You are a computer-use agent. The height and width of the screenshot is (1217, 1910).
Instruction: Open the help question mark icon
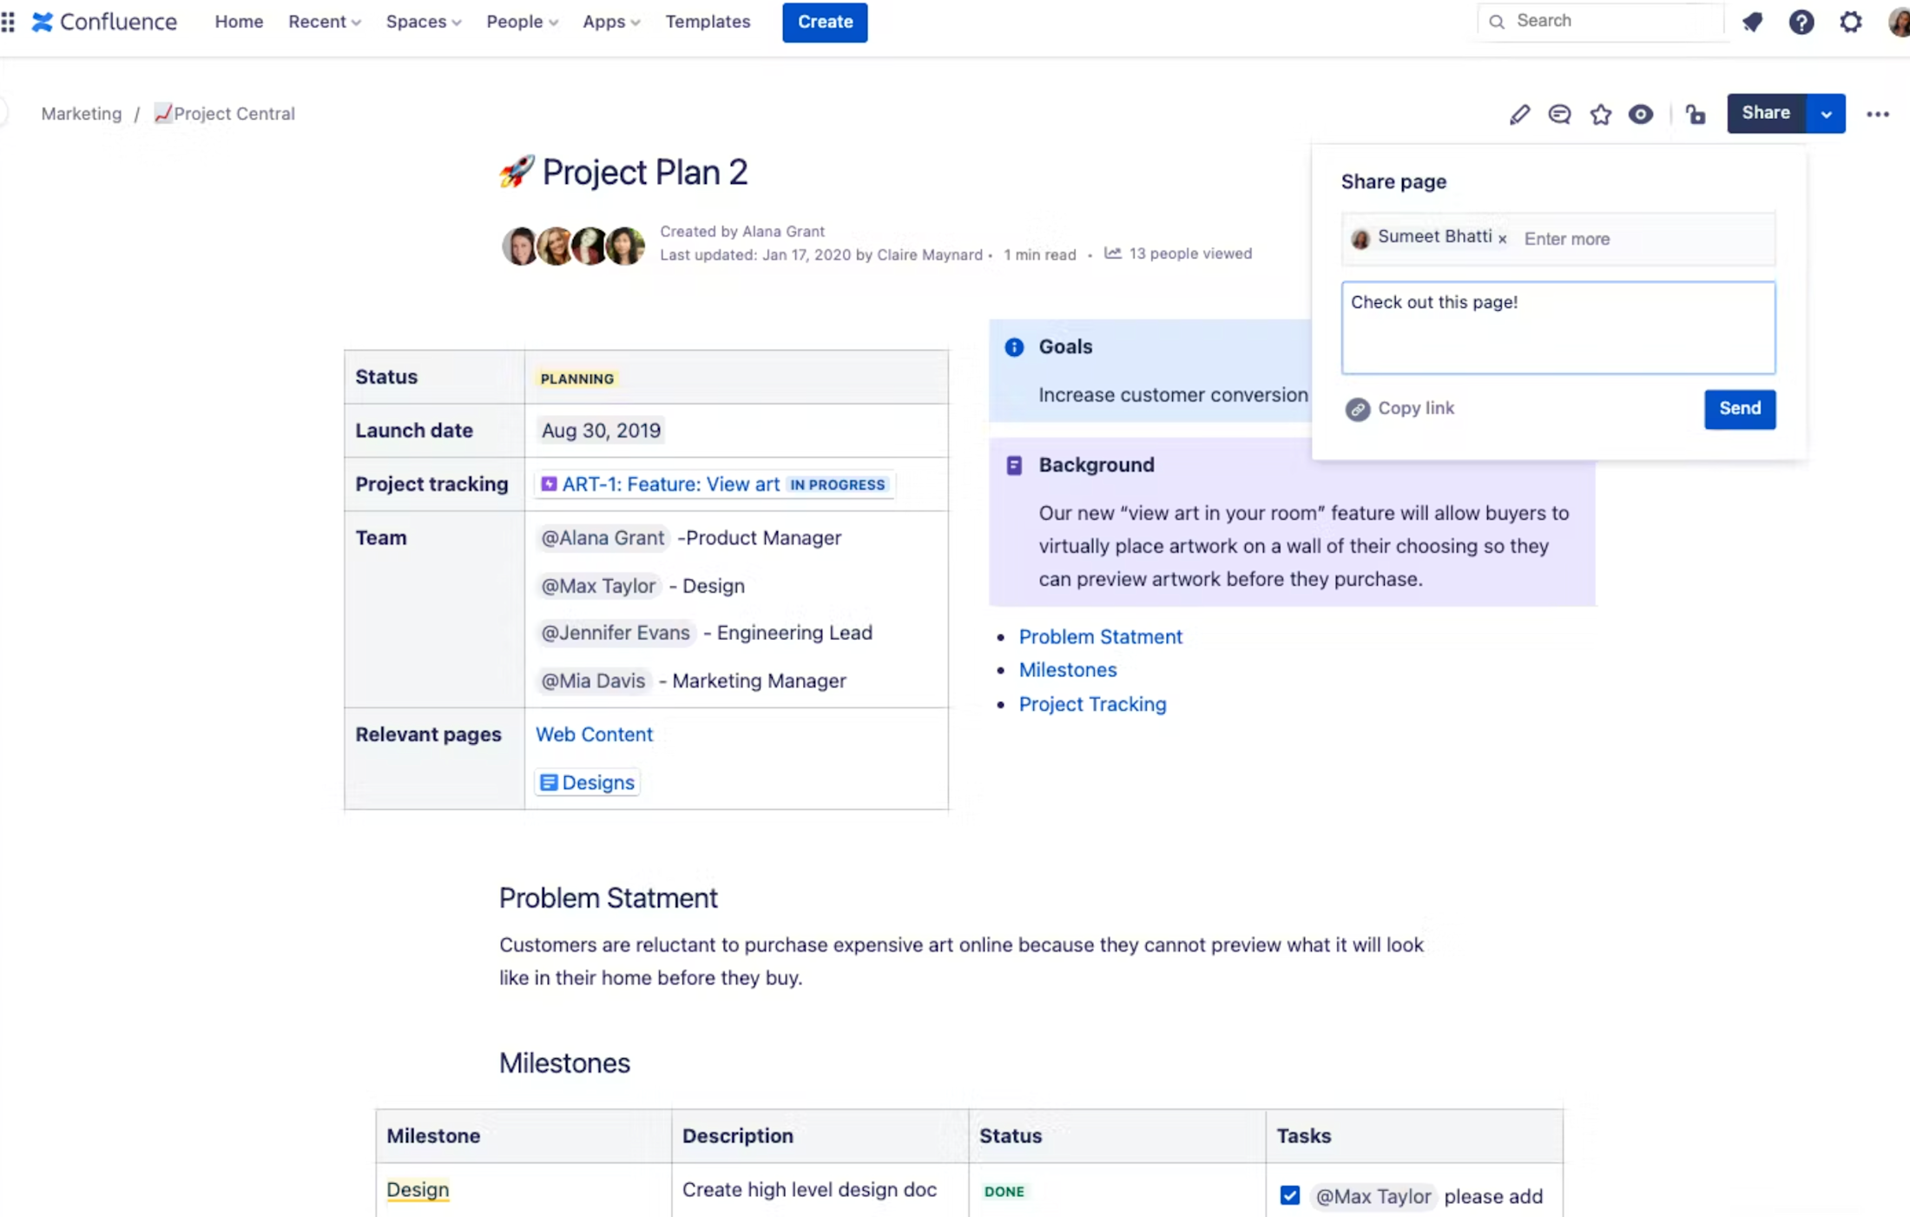pos(1801,22)
